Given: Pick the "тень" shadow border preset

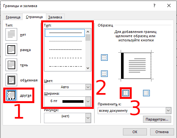Looking at the screenshot, I should pyautogui.click(x=11, y=65).
